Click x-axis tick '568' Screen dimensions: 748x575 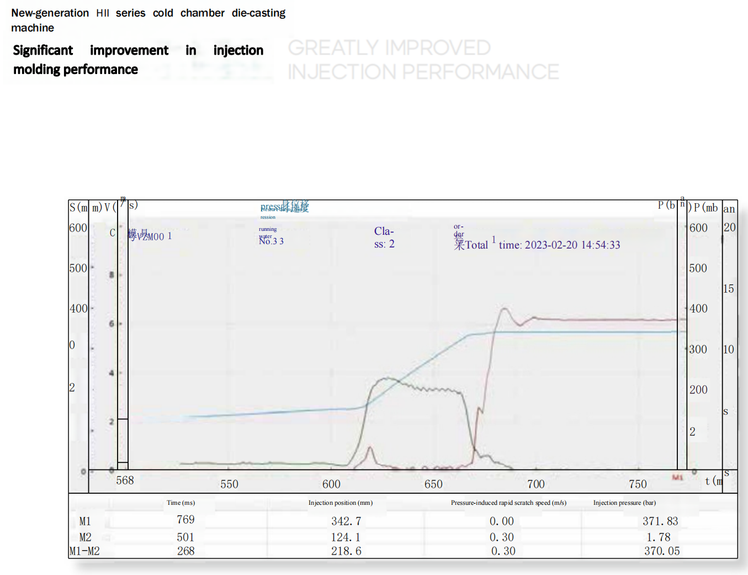point(125,480)
